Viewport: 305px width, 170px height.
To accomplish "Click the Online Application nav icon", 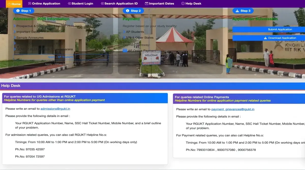I will click(29, 4).
